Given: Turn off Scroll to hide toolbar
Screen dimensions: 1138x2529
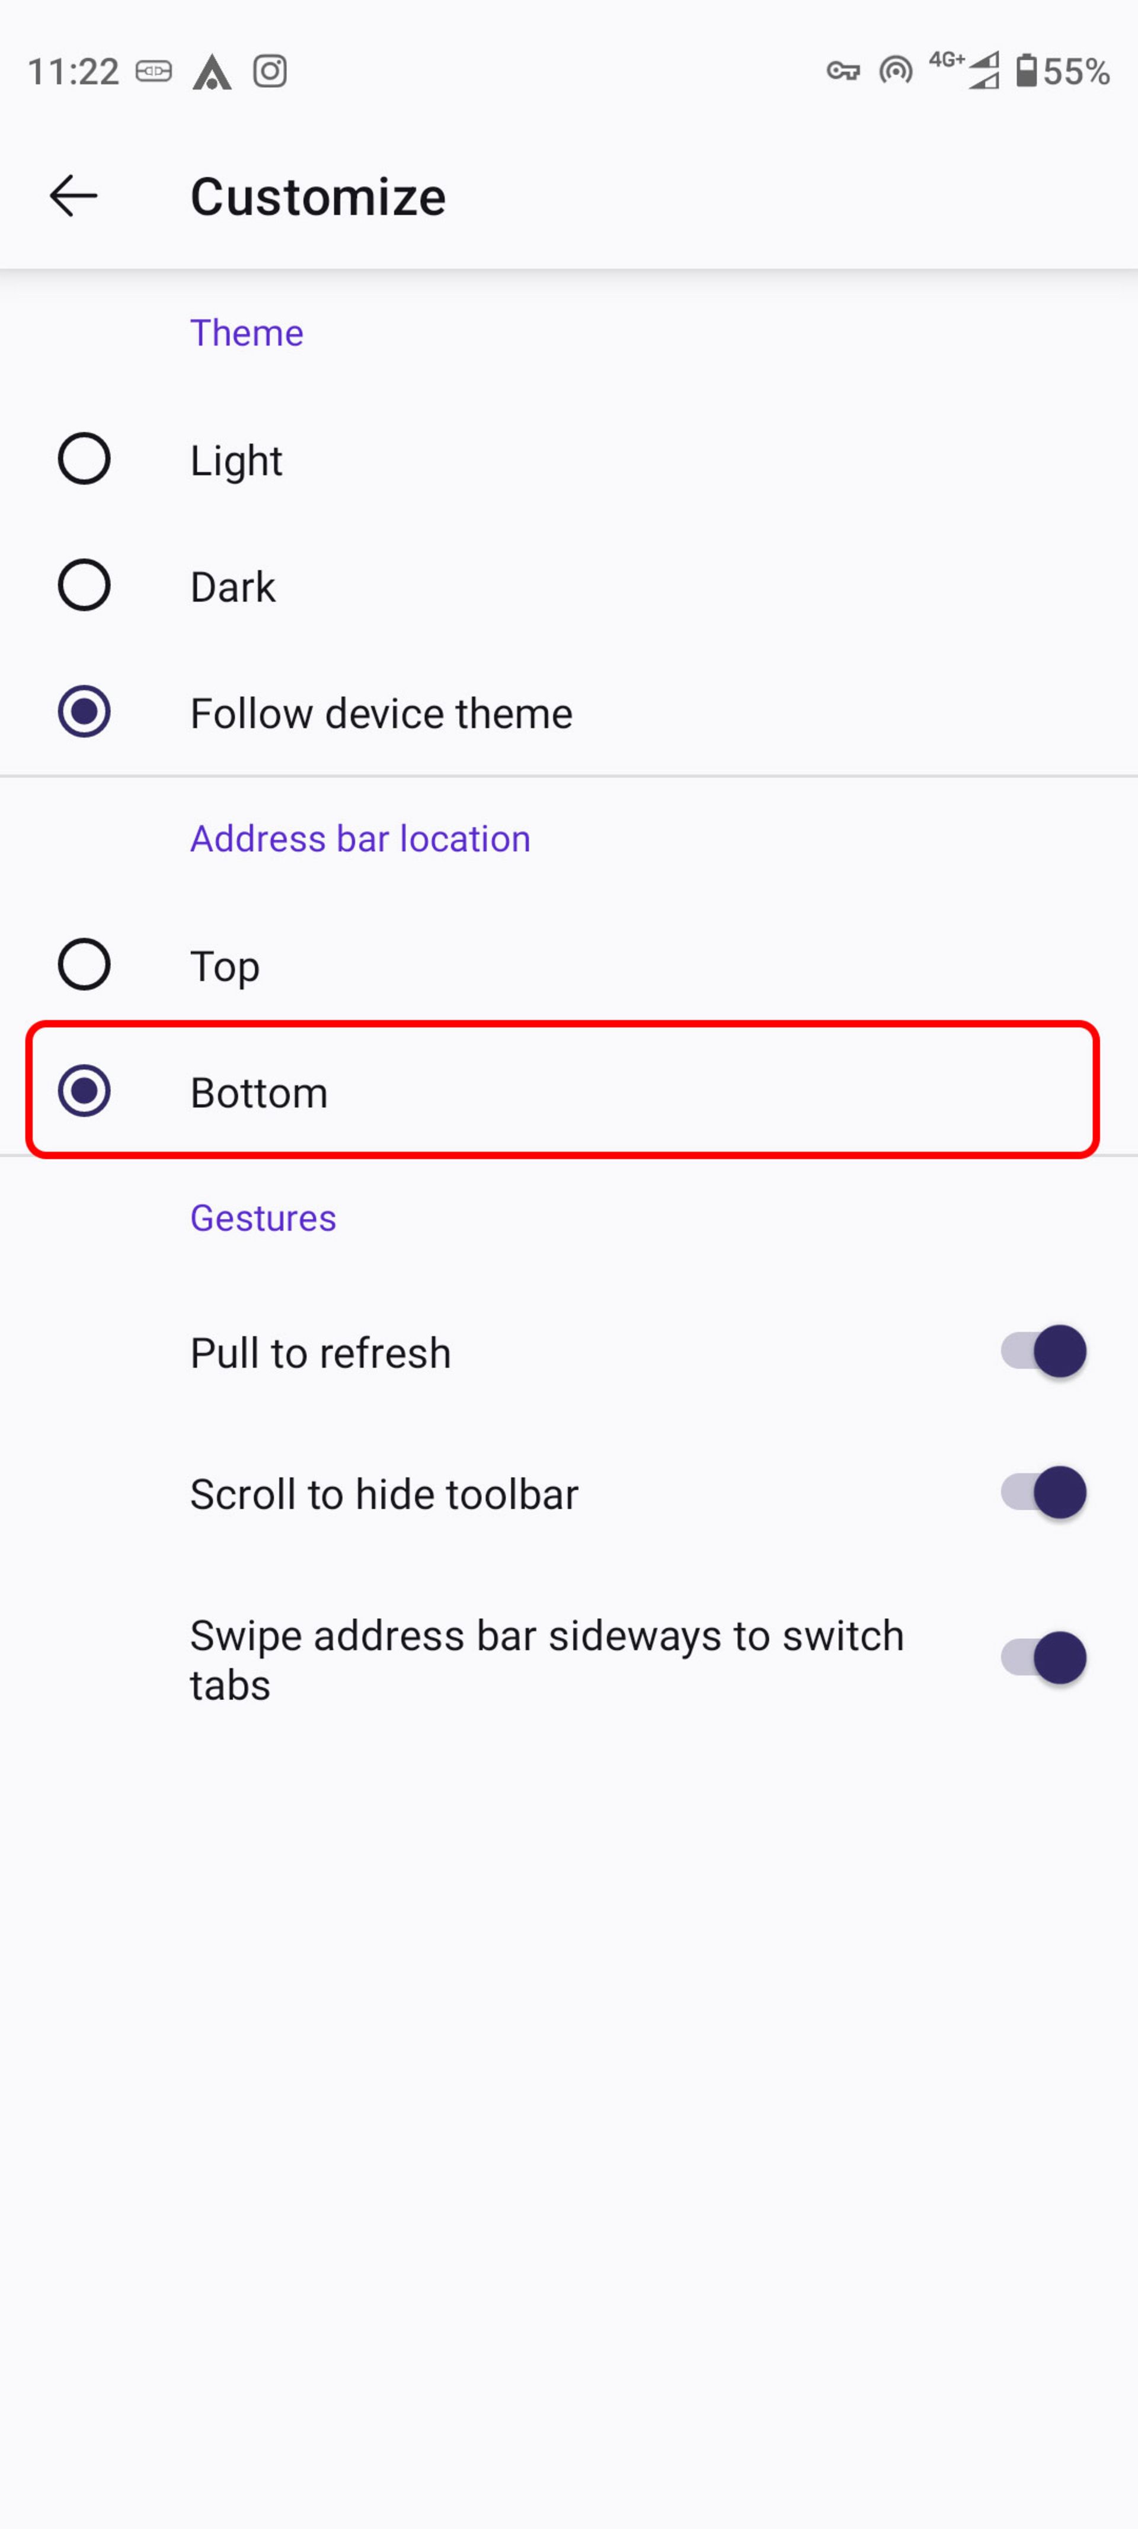Looking at the screenshot, I should pyautogui.click(x=1043, y=1493).
